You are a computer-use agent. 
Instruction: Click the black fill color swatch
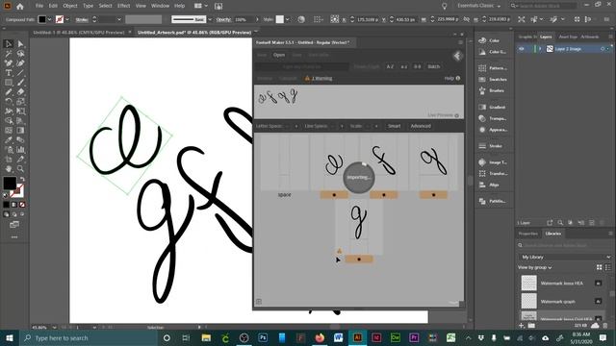tap(10, 183)
